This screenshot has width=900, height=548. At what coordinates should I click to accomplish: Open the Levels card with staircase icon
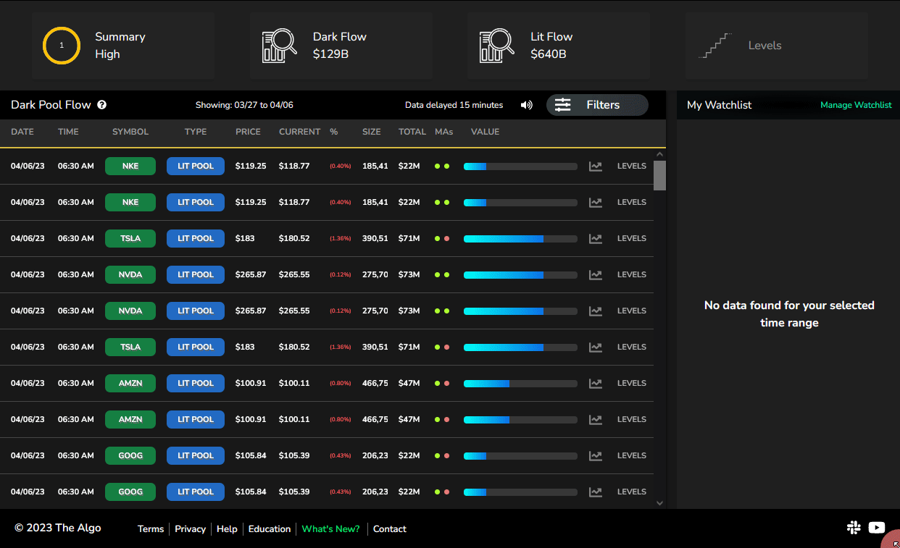[x=777, y=46]
